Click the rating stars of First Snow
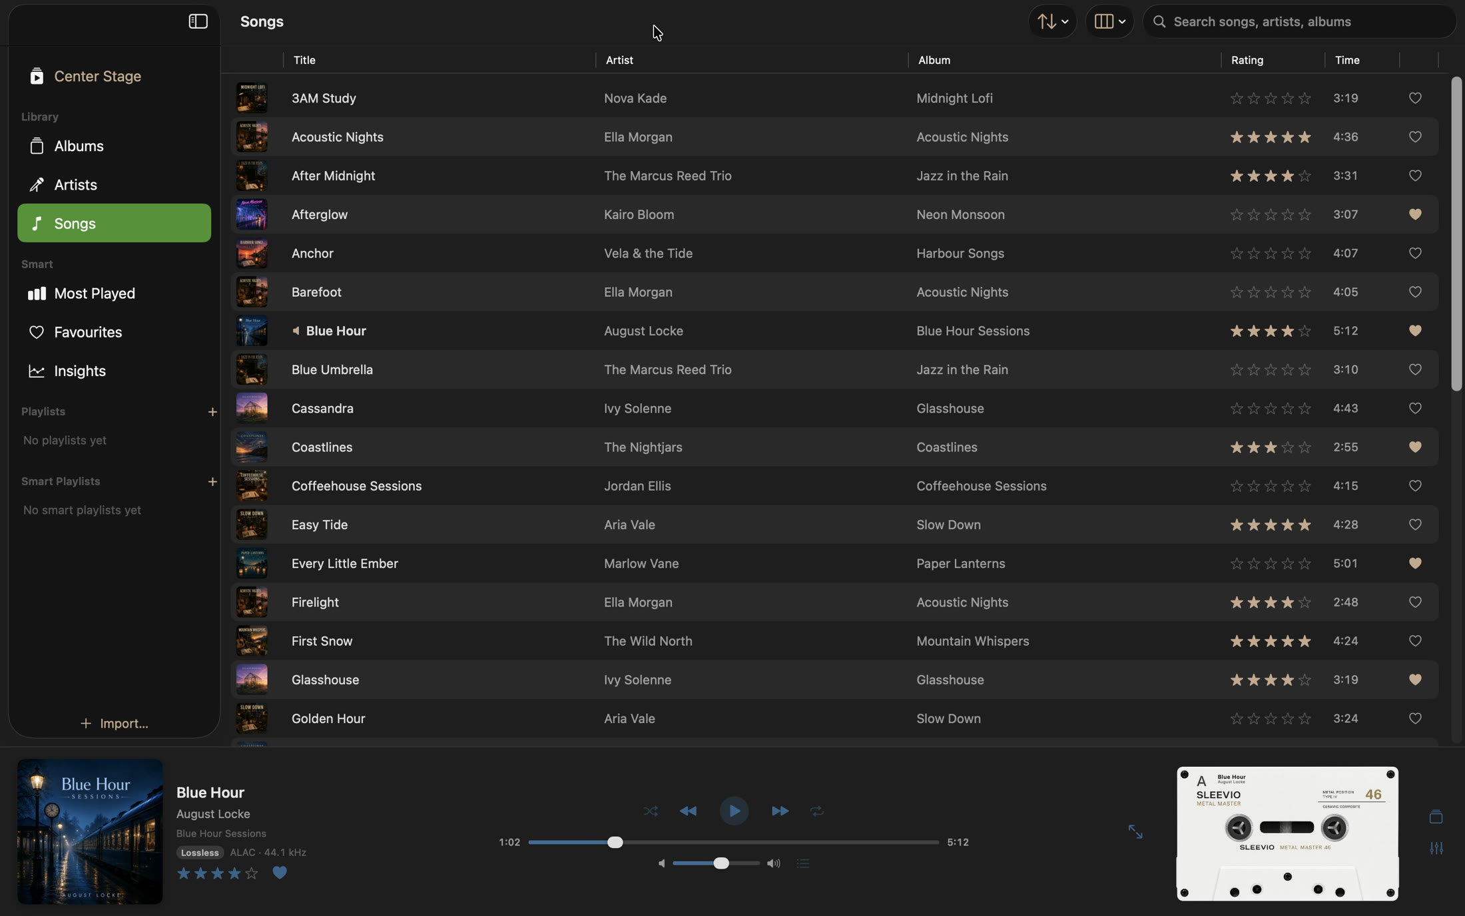The height and width of the screenshot is (916, 1465). pyautogui.click(x=1270, y=641)
